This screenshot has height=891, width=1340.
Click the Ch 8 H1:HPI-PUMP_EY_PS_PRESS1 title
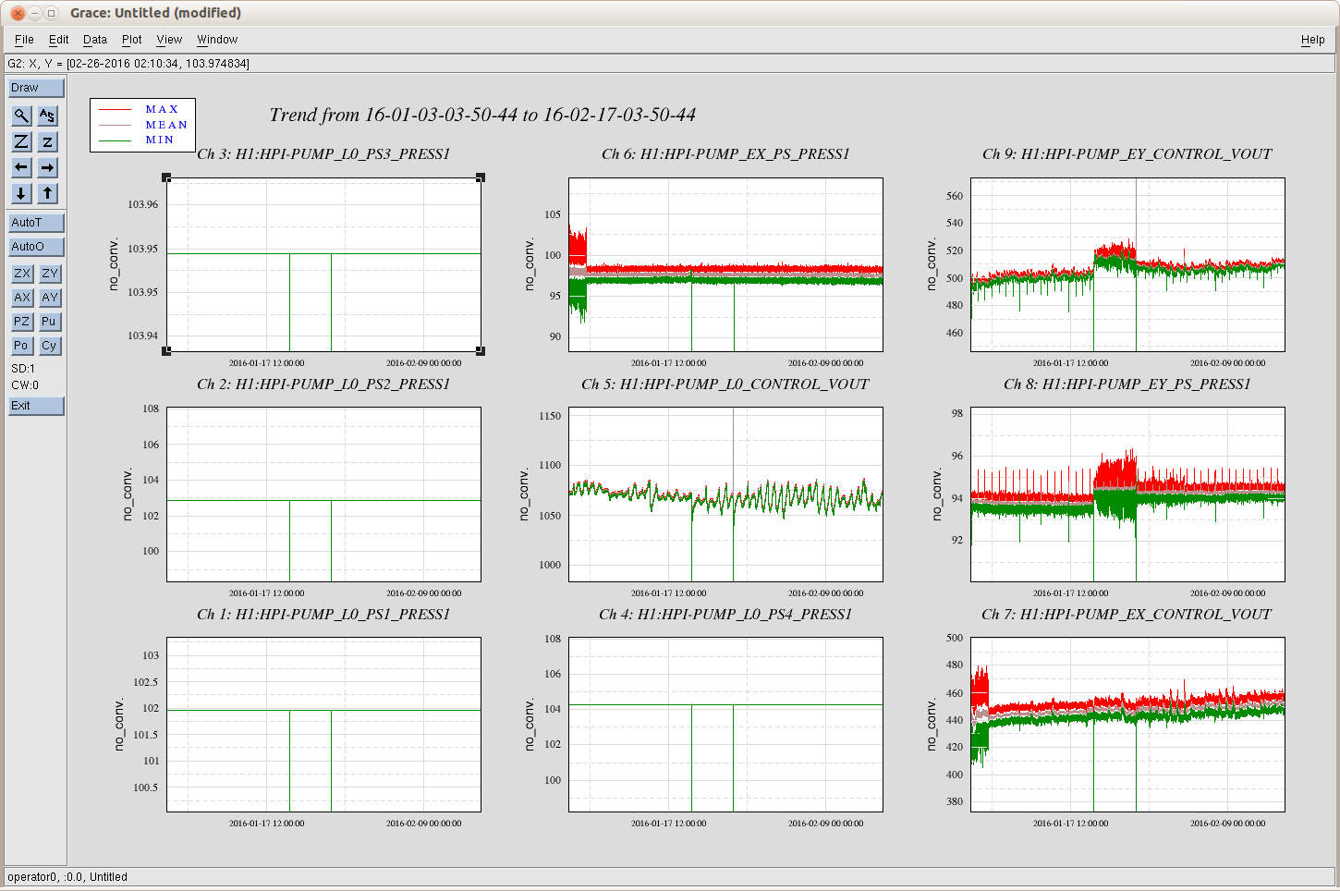(1127, 384)
